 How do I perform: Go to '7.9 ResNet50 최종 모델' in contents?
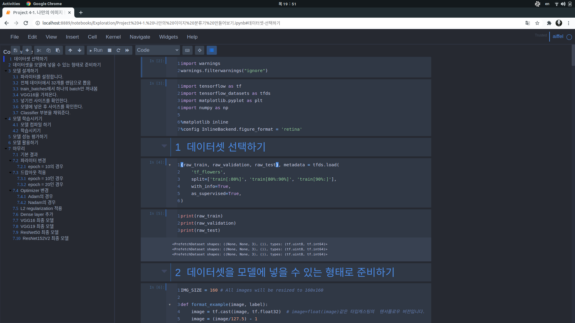click(40, 232)
